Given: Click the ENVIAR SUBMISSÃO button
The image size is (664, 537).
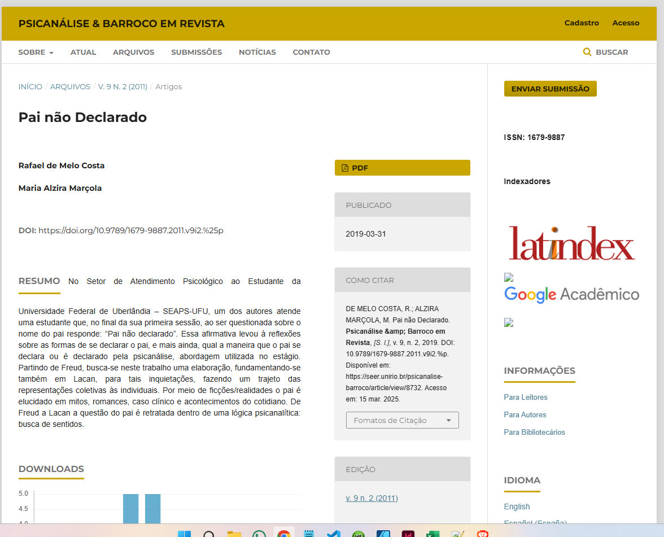Looking at the screenshot, I should (550, 89).
